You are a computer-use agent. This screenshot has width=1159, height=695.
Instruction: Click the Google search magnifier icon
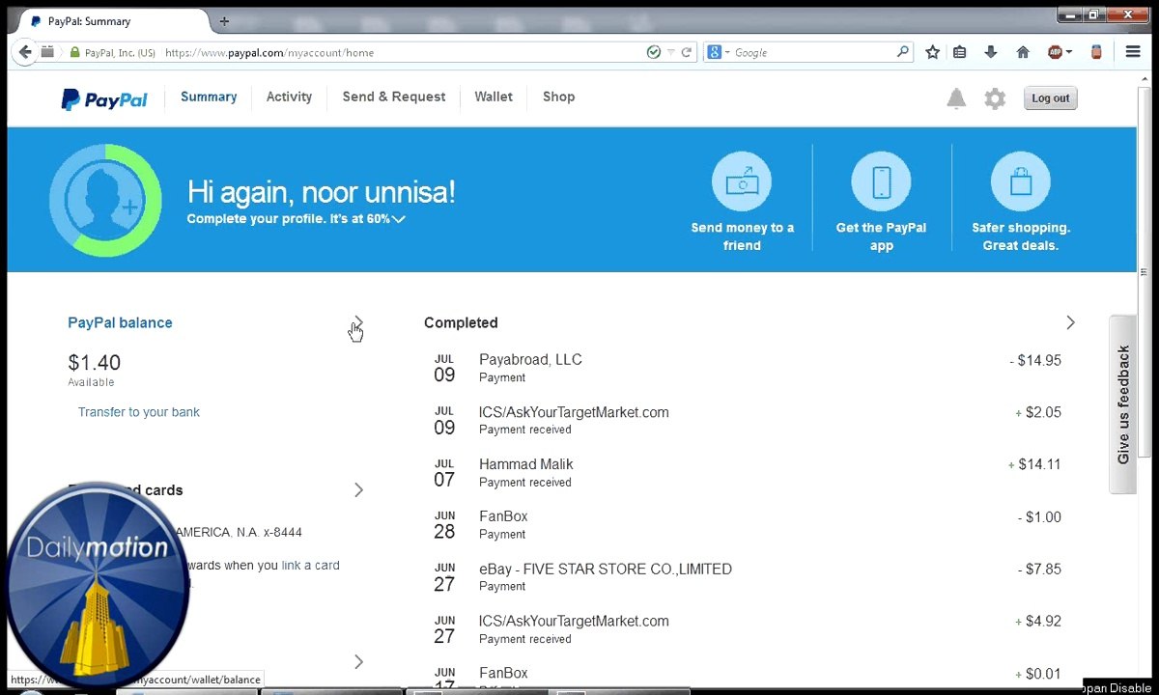(903, 52)
